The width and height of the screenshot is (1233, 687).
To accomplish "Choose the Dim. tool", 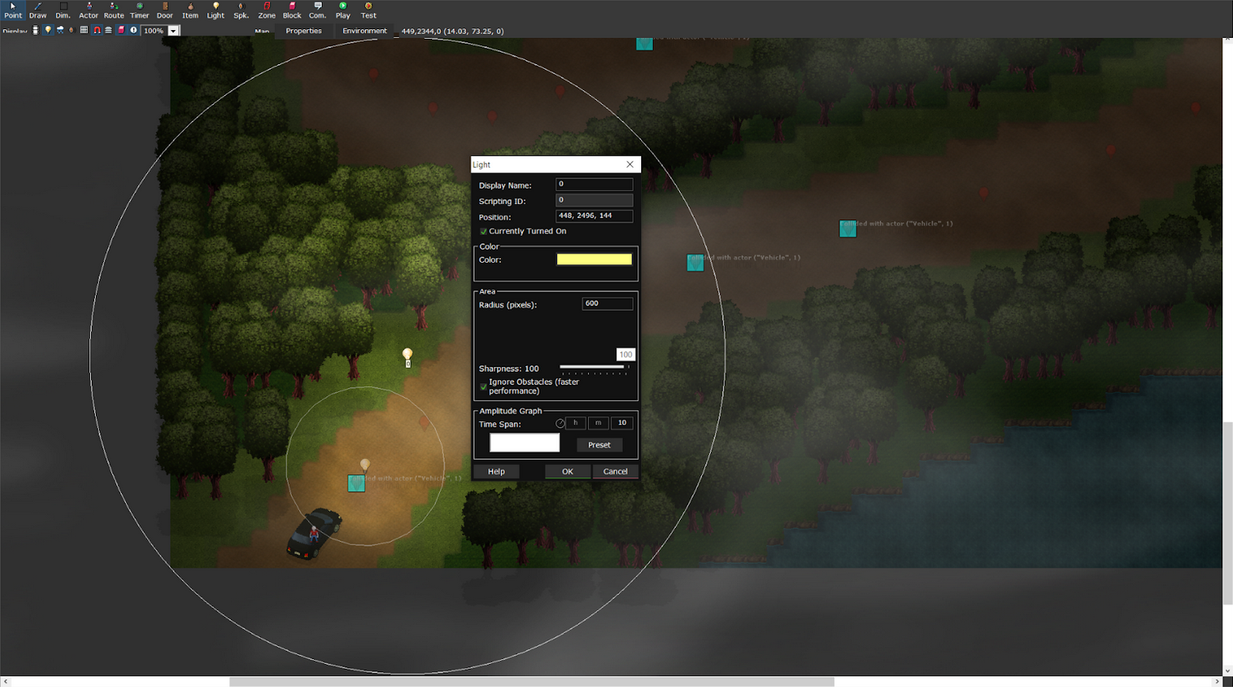I will (63, 10).
